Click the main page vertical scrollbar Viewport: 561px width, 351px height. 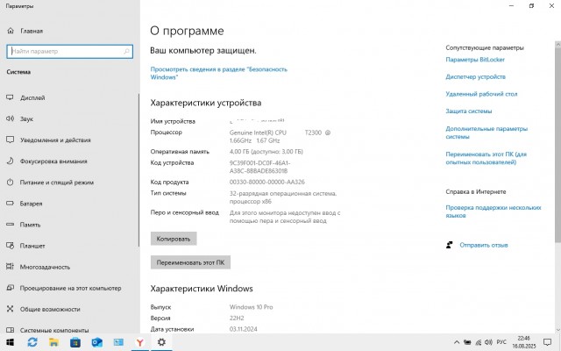point(557,145)
